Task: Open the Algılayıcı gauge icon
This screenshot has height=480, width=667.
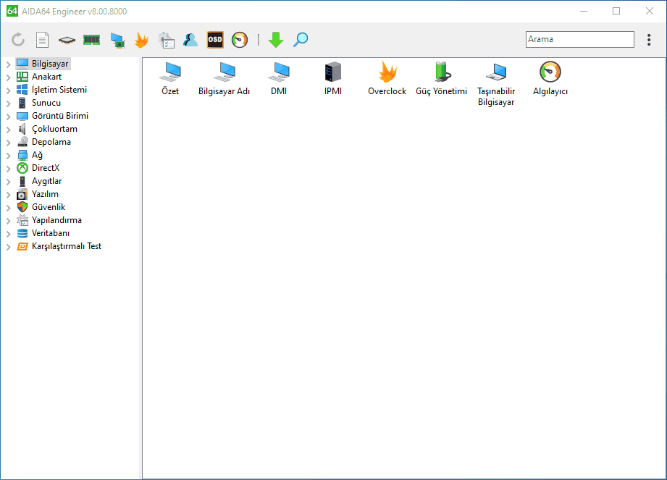Action: coord(550,72)
